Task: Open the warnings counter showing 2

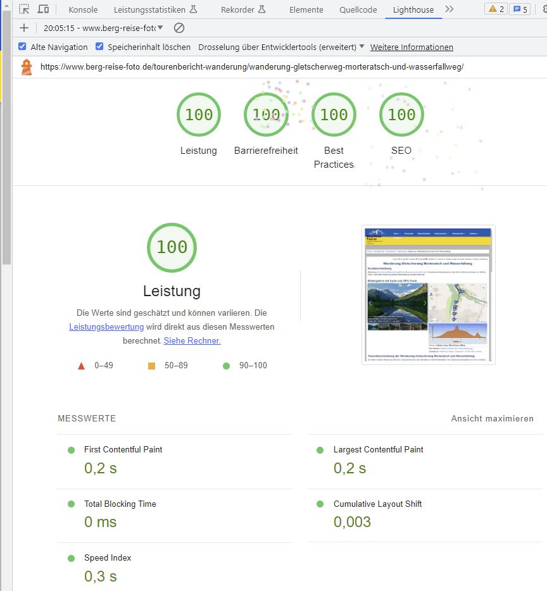Action: (x=496, y=9)
